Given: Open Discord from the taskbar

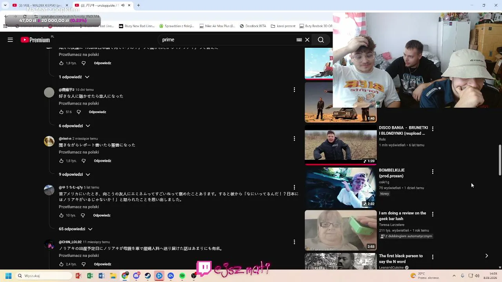Looking at the screenshot, I should (136, 276).
